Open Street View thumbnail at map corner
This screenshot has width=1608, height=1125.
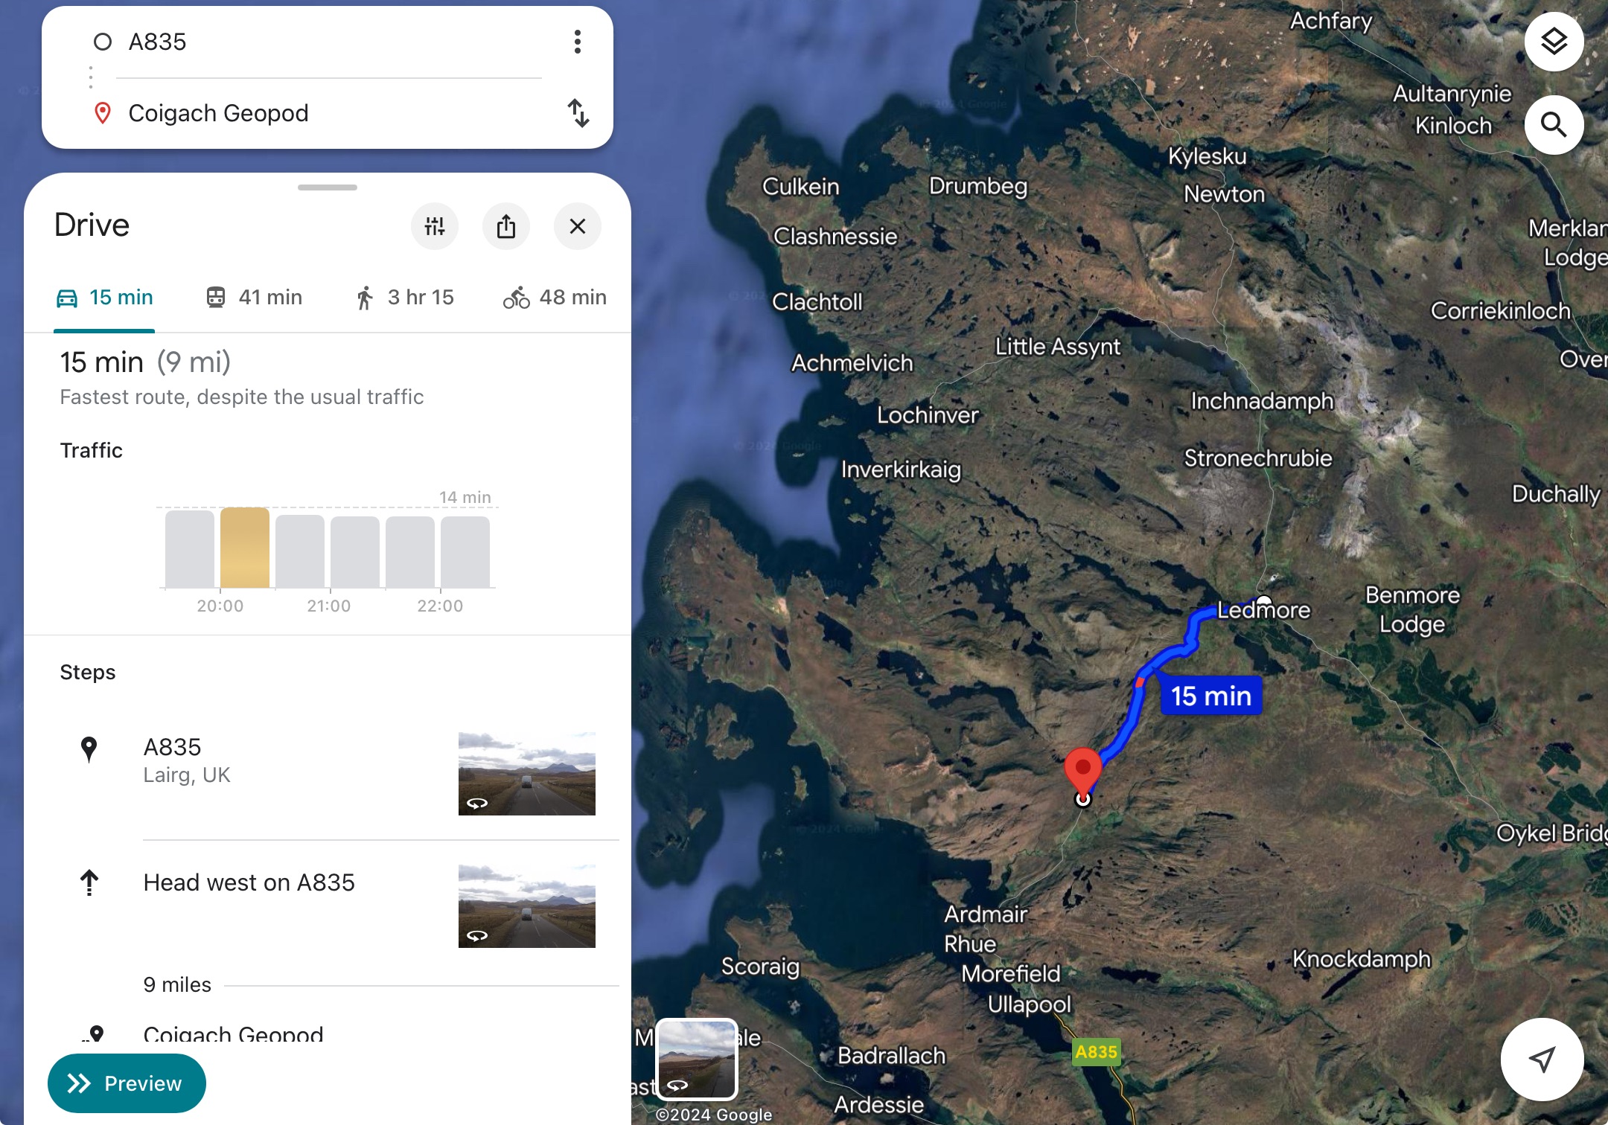tap(697, 1059)
